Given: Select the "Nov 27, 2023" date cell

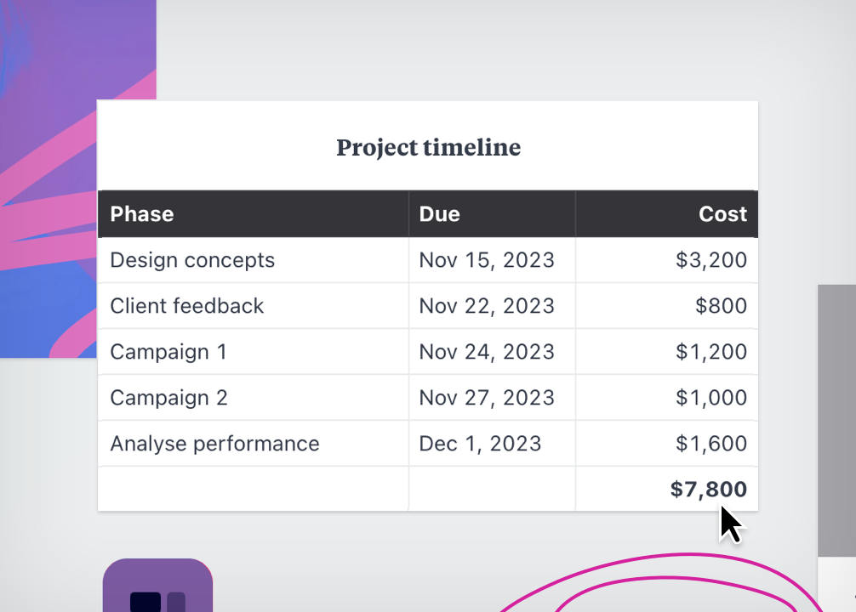Looking at the screenshot, I should click(487, 398).
